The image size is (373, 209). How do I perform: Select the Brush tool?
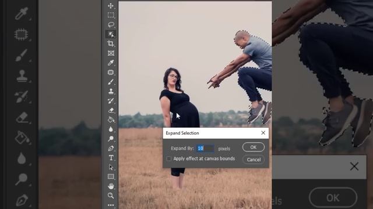click(x=111, y=82)
